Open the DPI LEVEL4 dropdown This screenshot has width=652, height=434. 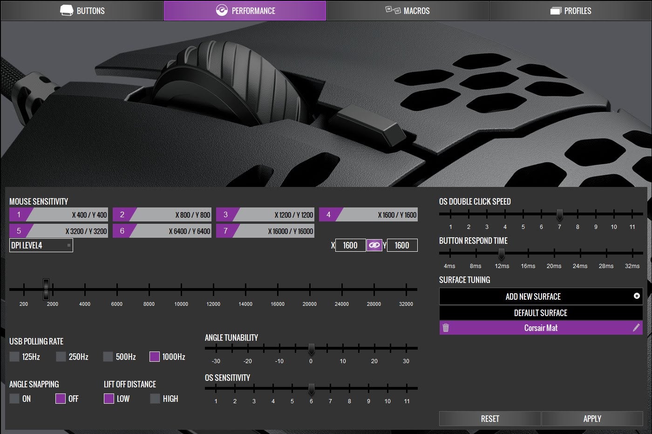point(41,245)
